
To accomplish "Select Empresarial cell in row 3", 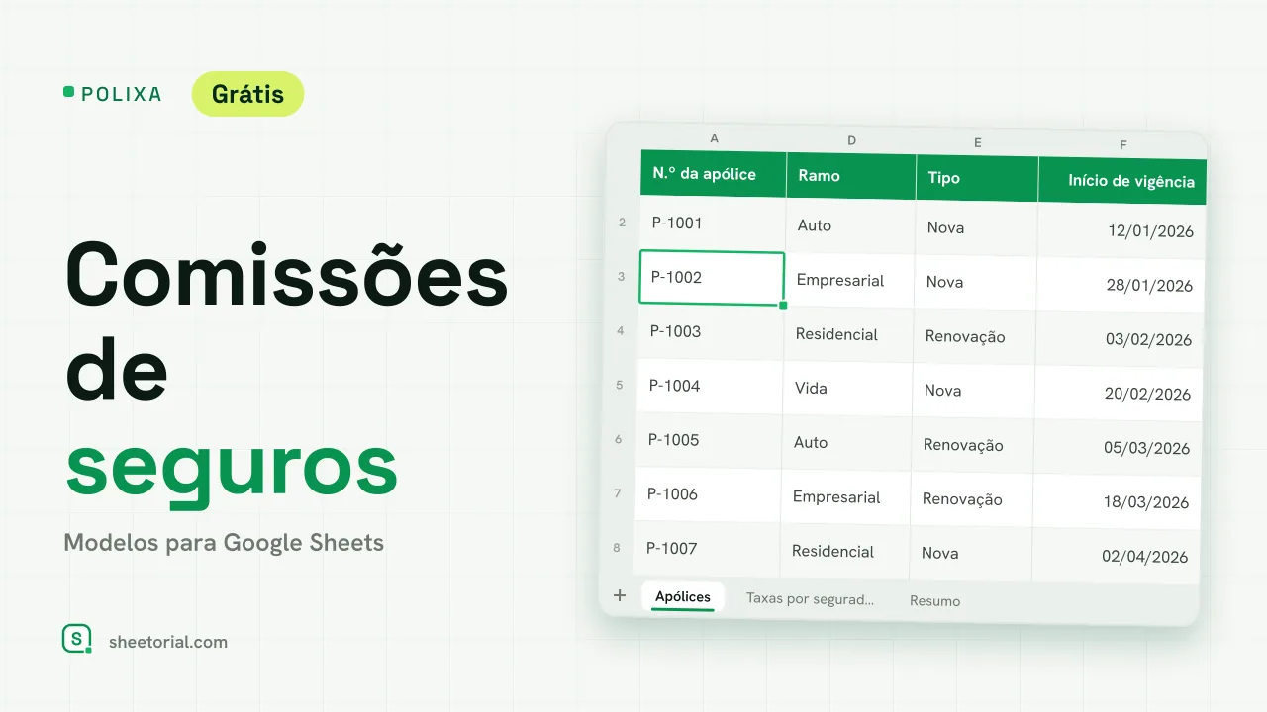I will [x=849, y=281].
